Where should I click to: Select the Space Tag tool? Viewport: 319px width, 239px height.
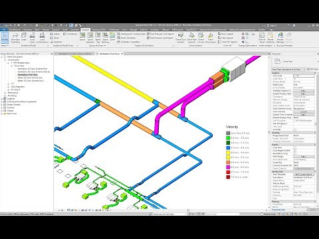(x=98, y=37)
